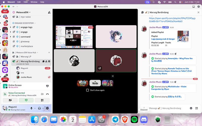202x126 pixels.
Task: Close the Warung Berdindang chat panel
Action: tap(198, 12)
